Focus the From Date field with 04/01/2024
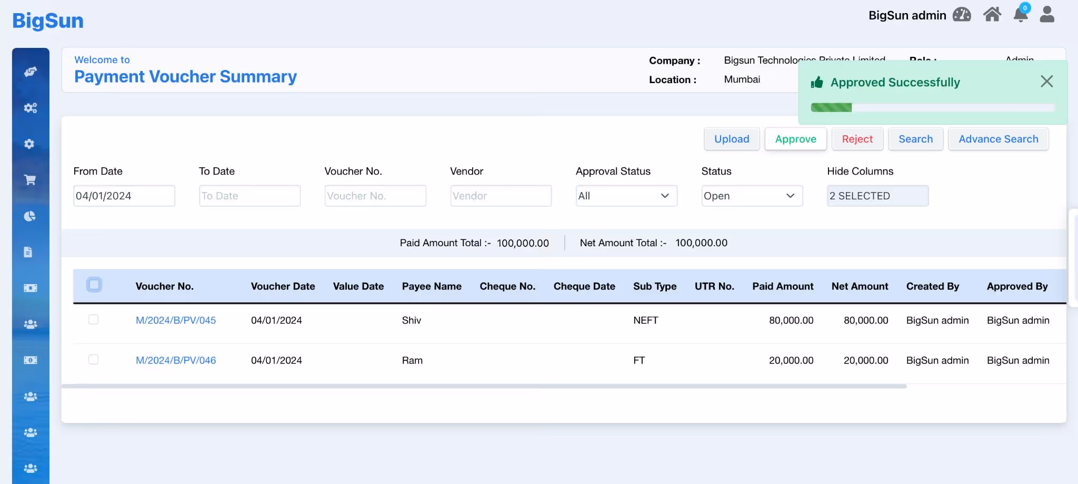 point(124,196)
